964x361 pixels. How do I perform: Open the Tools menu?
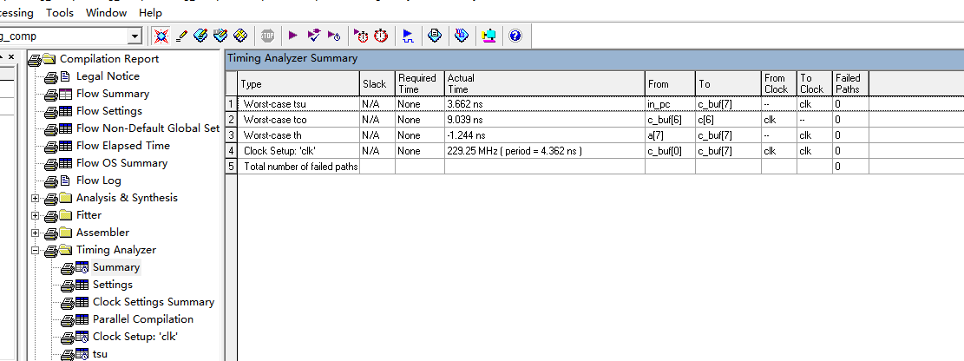[x=60, y=12]
